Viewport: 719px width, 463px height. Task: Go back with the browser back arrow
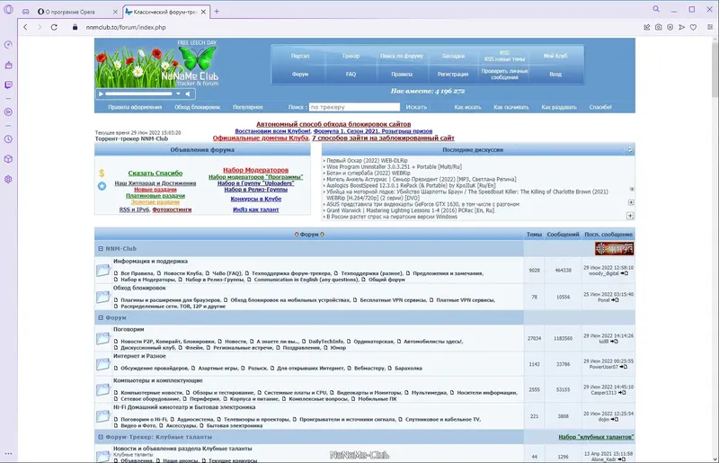click(x=25, y=27)
